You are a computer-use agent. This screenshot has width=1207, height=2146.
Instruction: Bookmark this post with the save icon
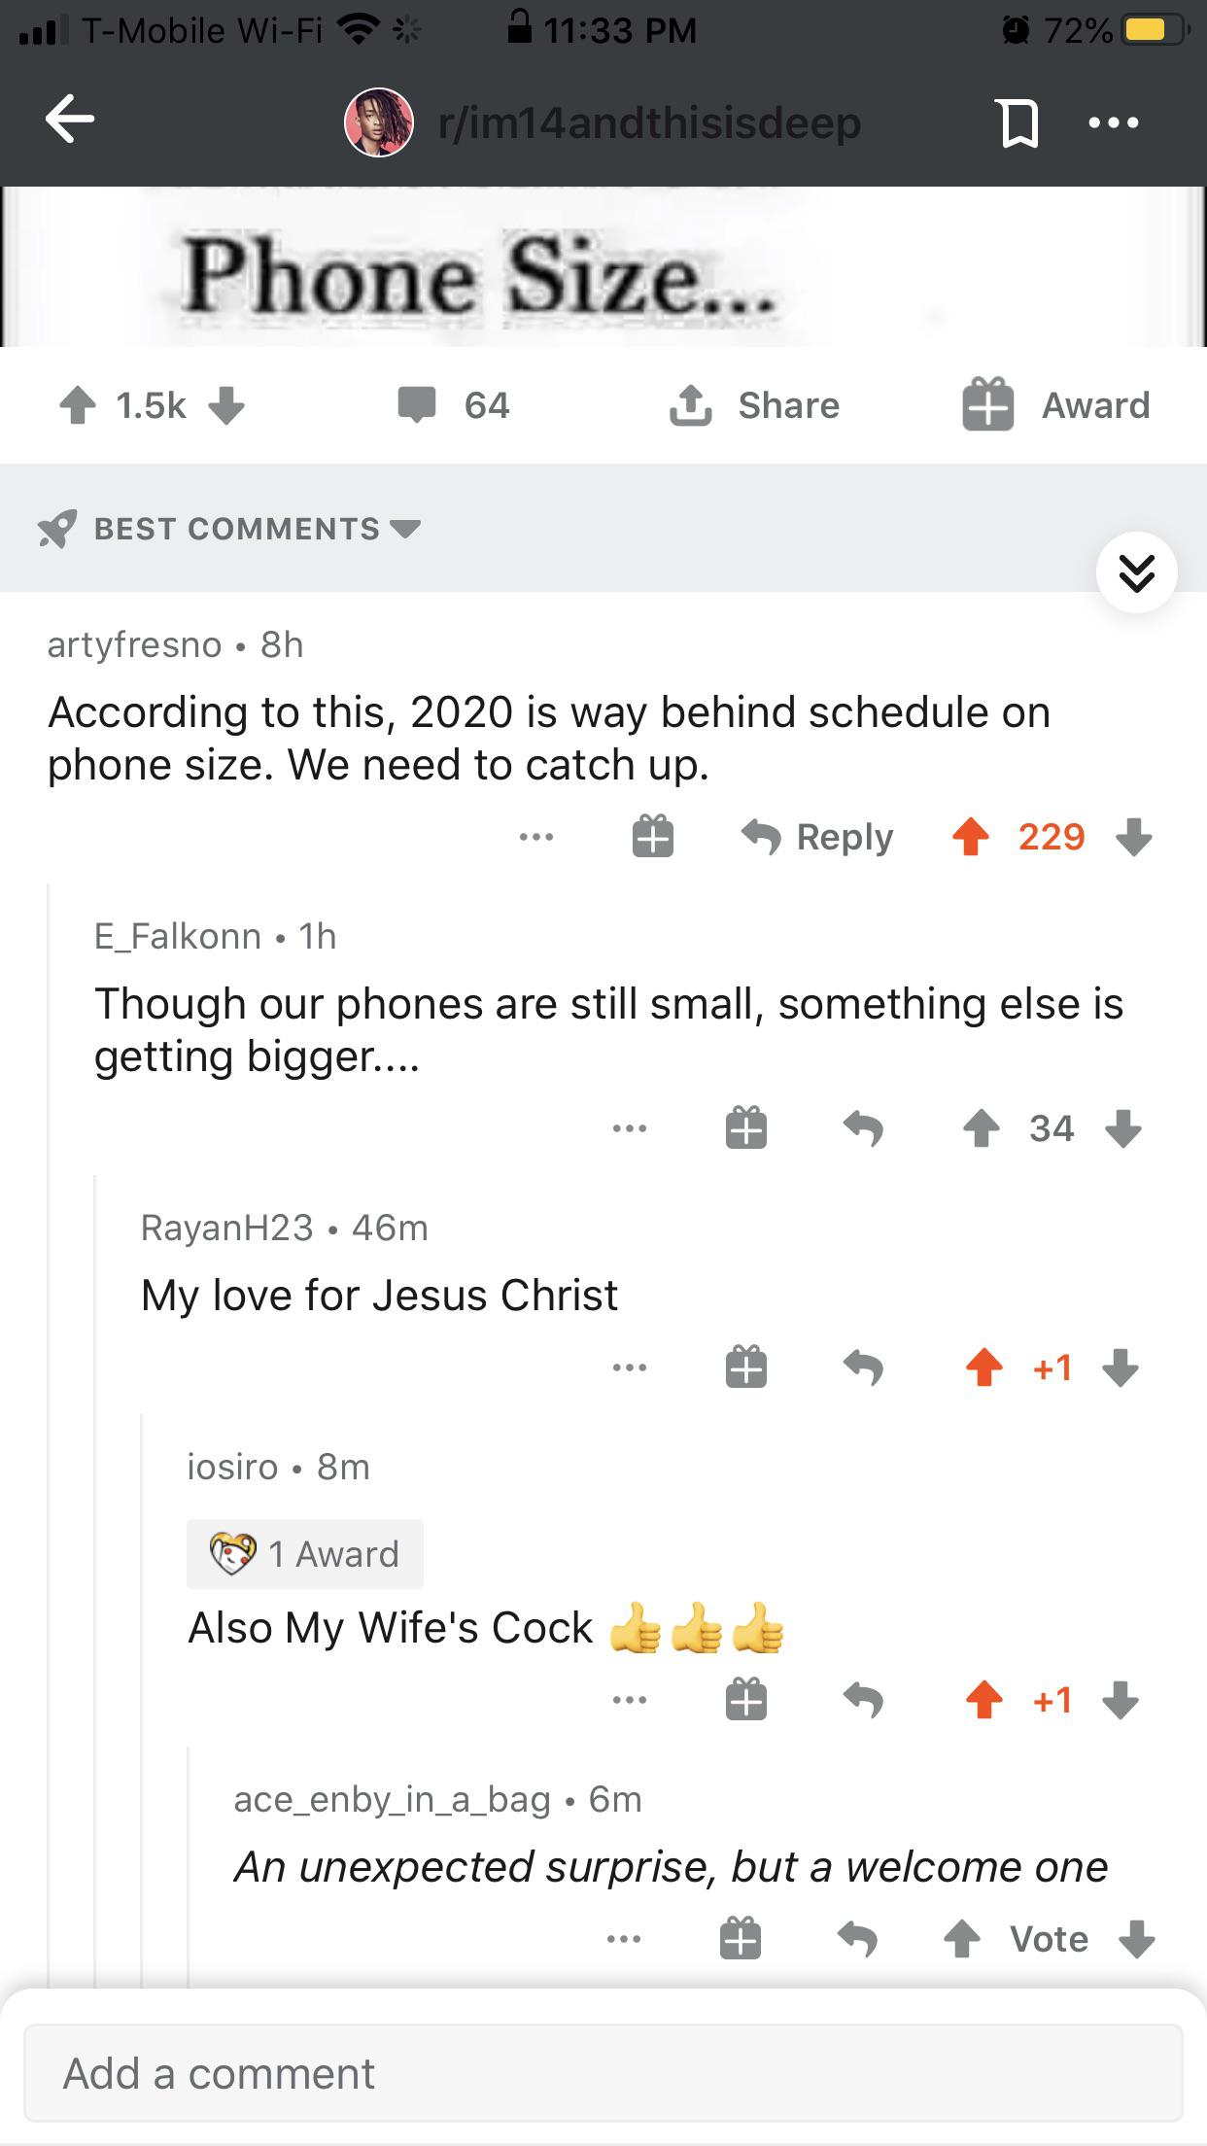pos(1017,123)
